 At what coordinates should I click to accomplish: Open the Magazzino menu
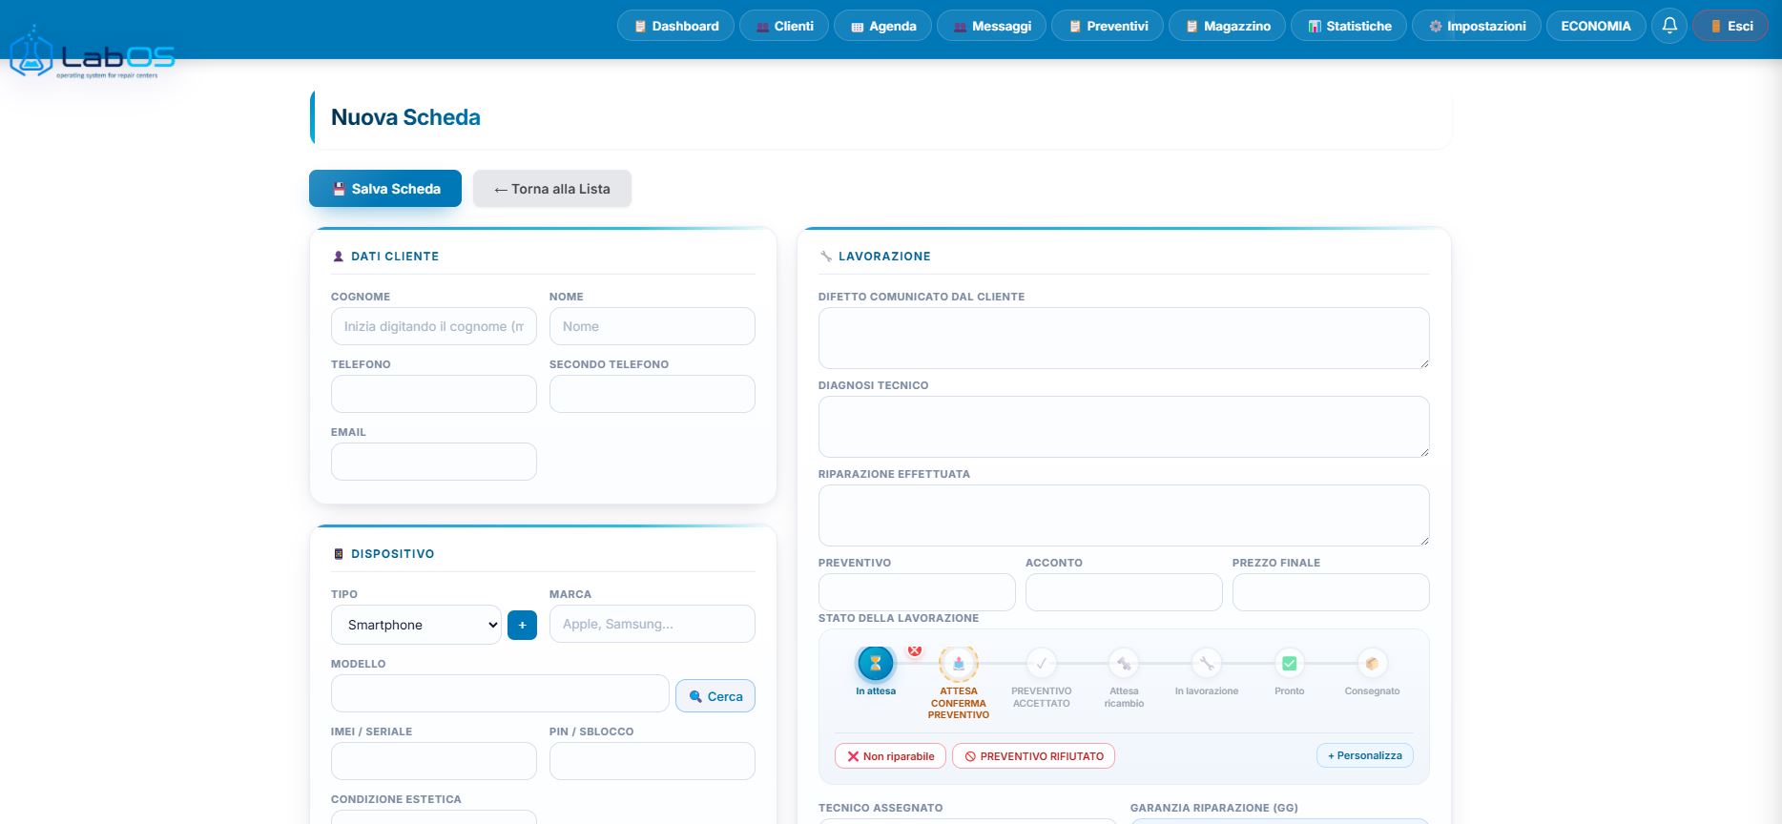1228,26
